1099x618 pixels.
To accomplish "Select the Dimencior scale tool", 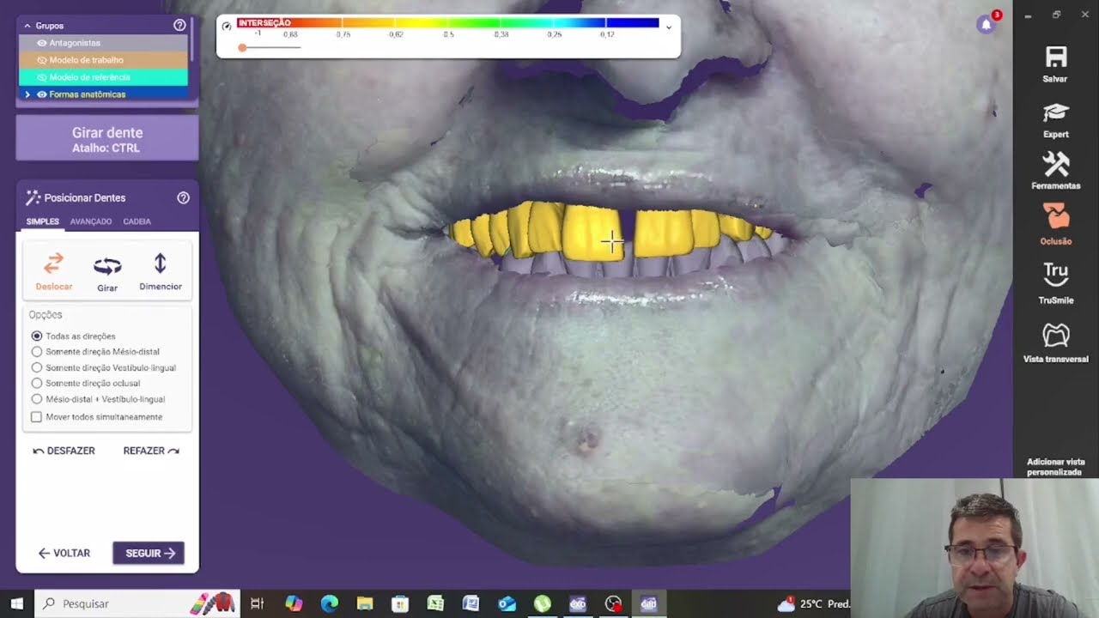I will [x=161, y=271].
